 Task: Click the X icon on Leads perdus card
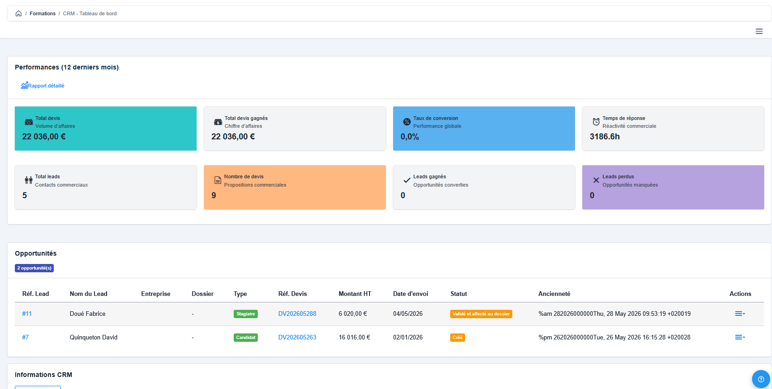(596, 180)
